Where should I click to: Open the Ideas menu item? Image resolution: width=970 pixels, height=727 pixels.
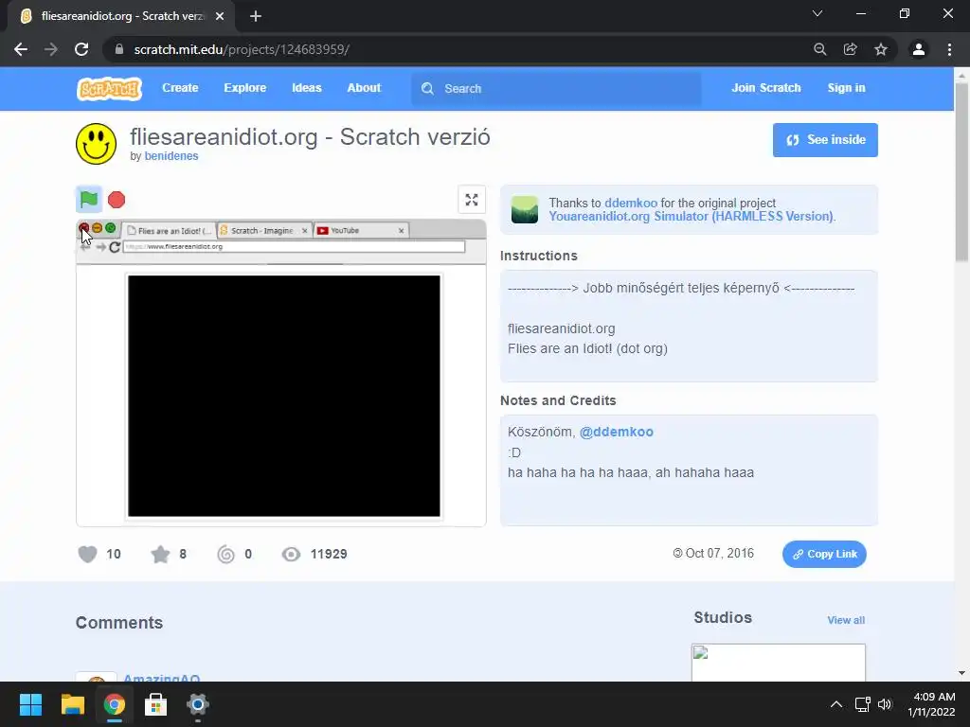point(307,88)
